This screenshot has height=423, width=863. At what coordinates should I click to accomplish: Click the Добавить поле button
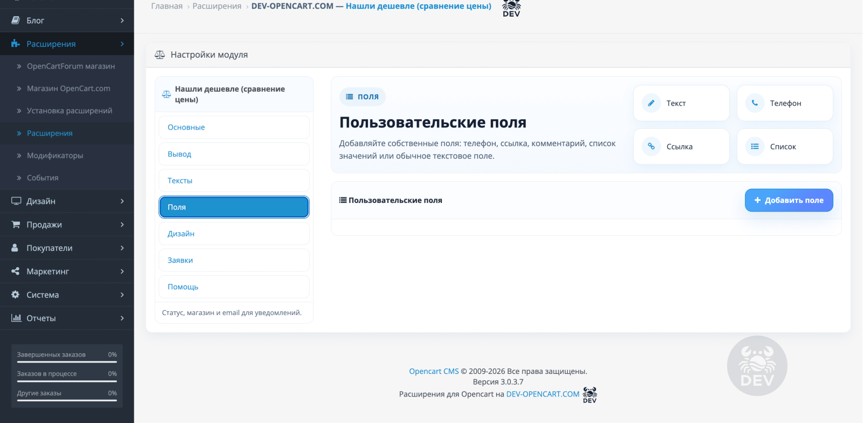click(x=789, y=200)
